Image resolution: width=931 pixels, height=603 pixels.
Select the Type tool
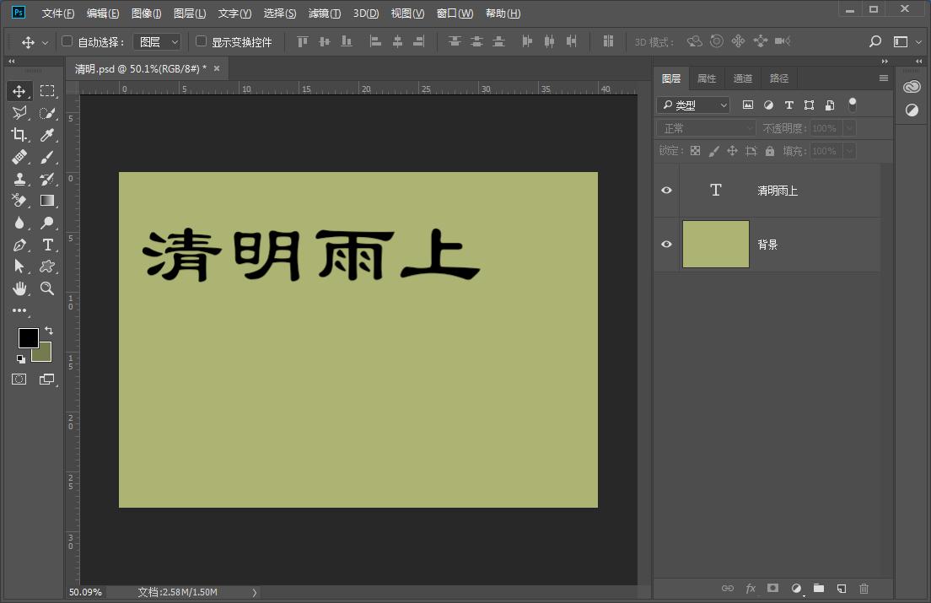pos(47,244)
